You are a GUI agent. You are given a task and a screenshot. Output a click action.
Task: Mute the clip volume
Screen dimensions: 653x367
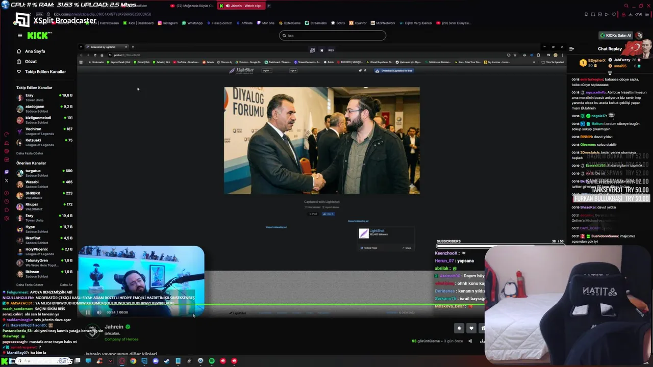coord(99,312)
